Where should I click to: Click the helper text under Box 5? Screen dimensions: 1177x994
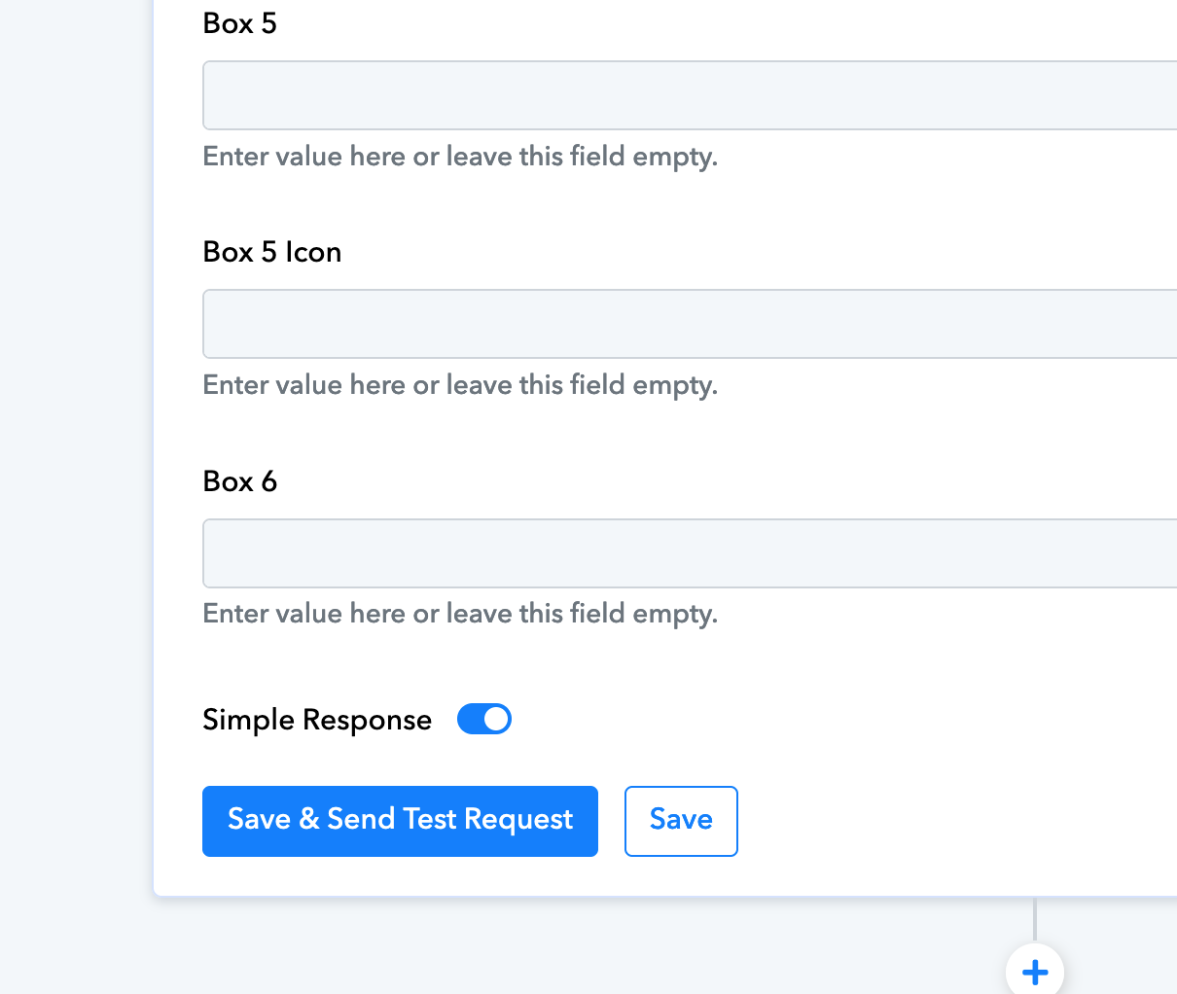point(460,157)
